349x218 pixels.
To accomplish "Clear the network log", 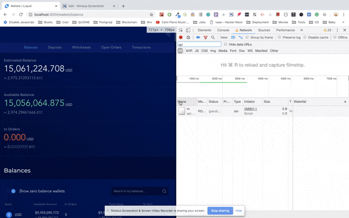I will click(188, 37).
